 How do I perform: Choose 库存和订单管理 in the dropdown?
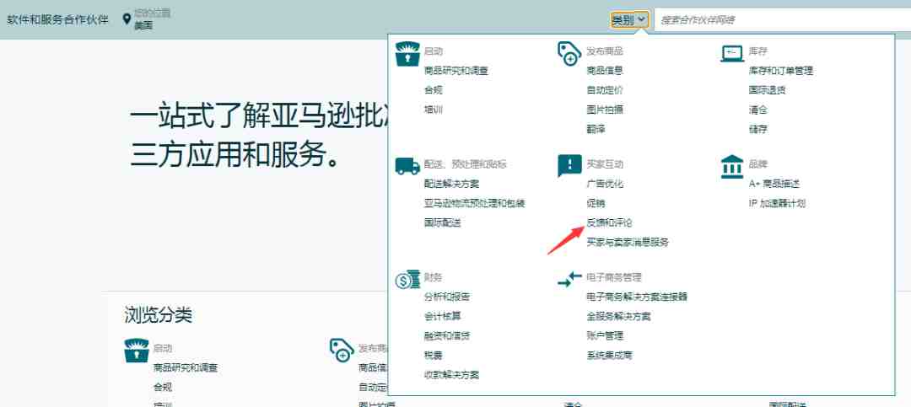tap(781, 71)
